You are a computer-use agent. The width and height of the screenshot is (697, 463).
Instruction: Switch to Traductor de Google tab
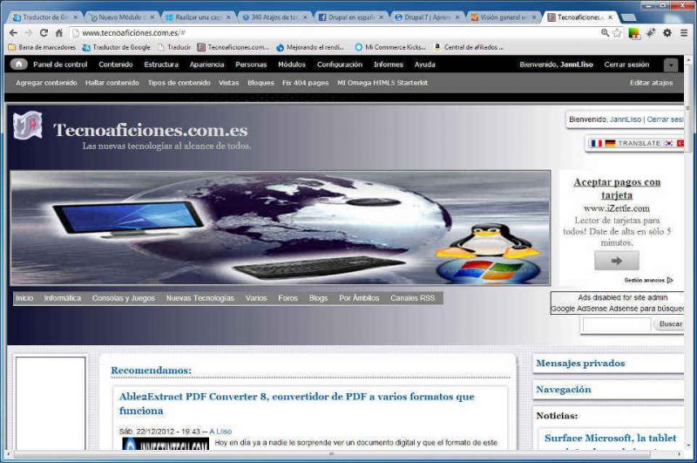(45, 17)
